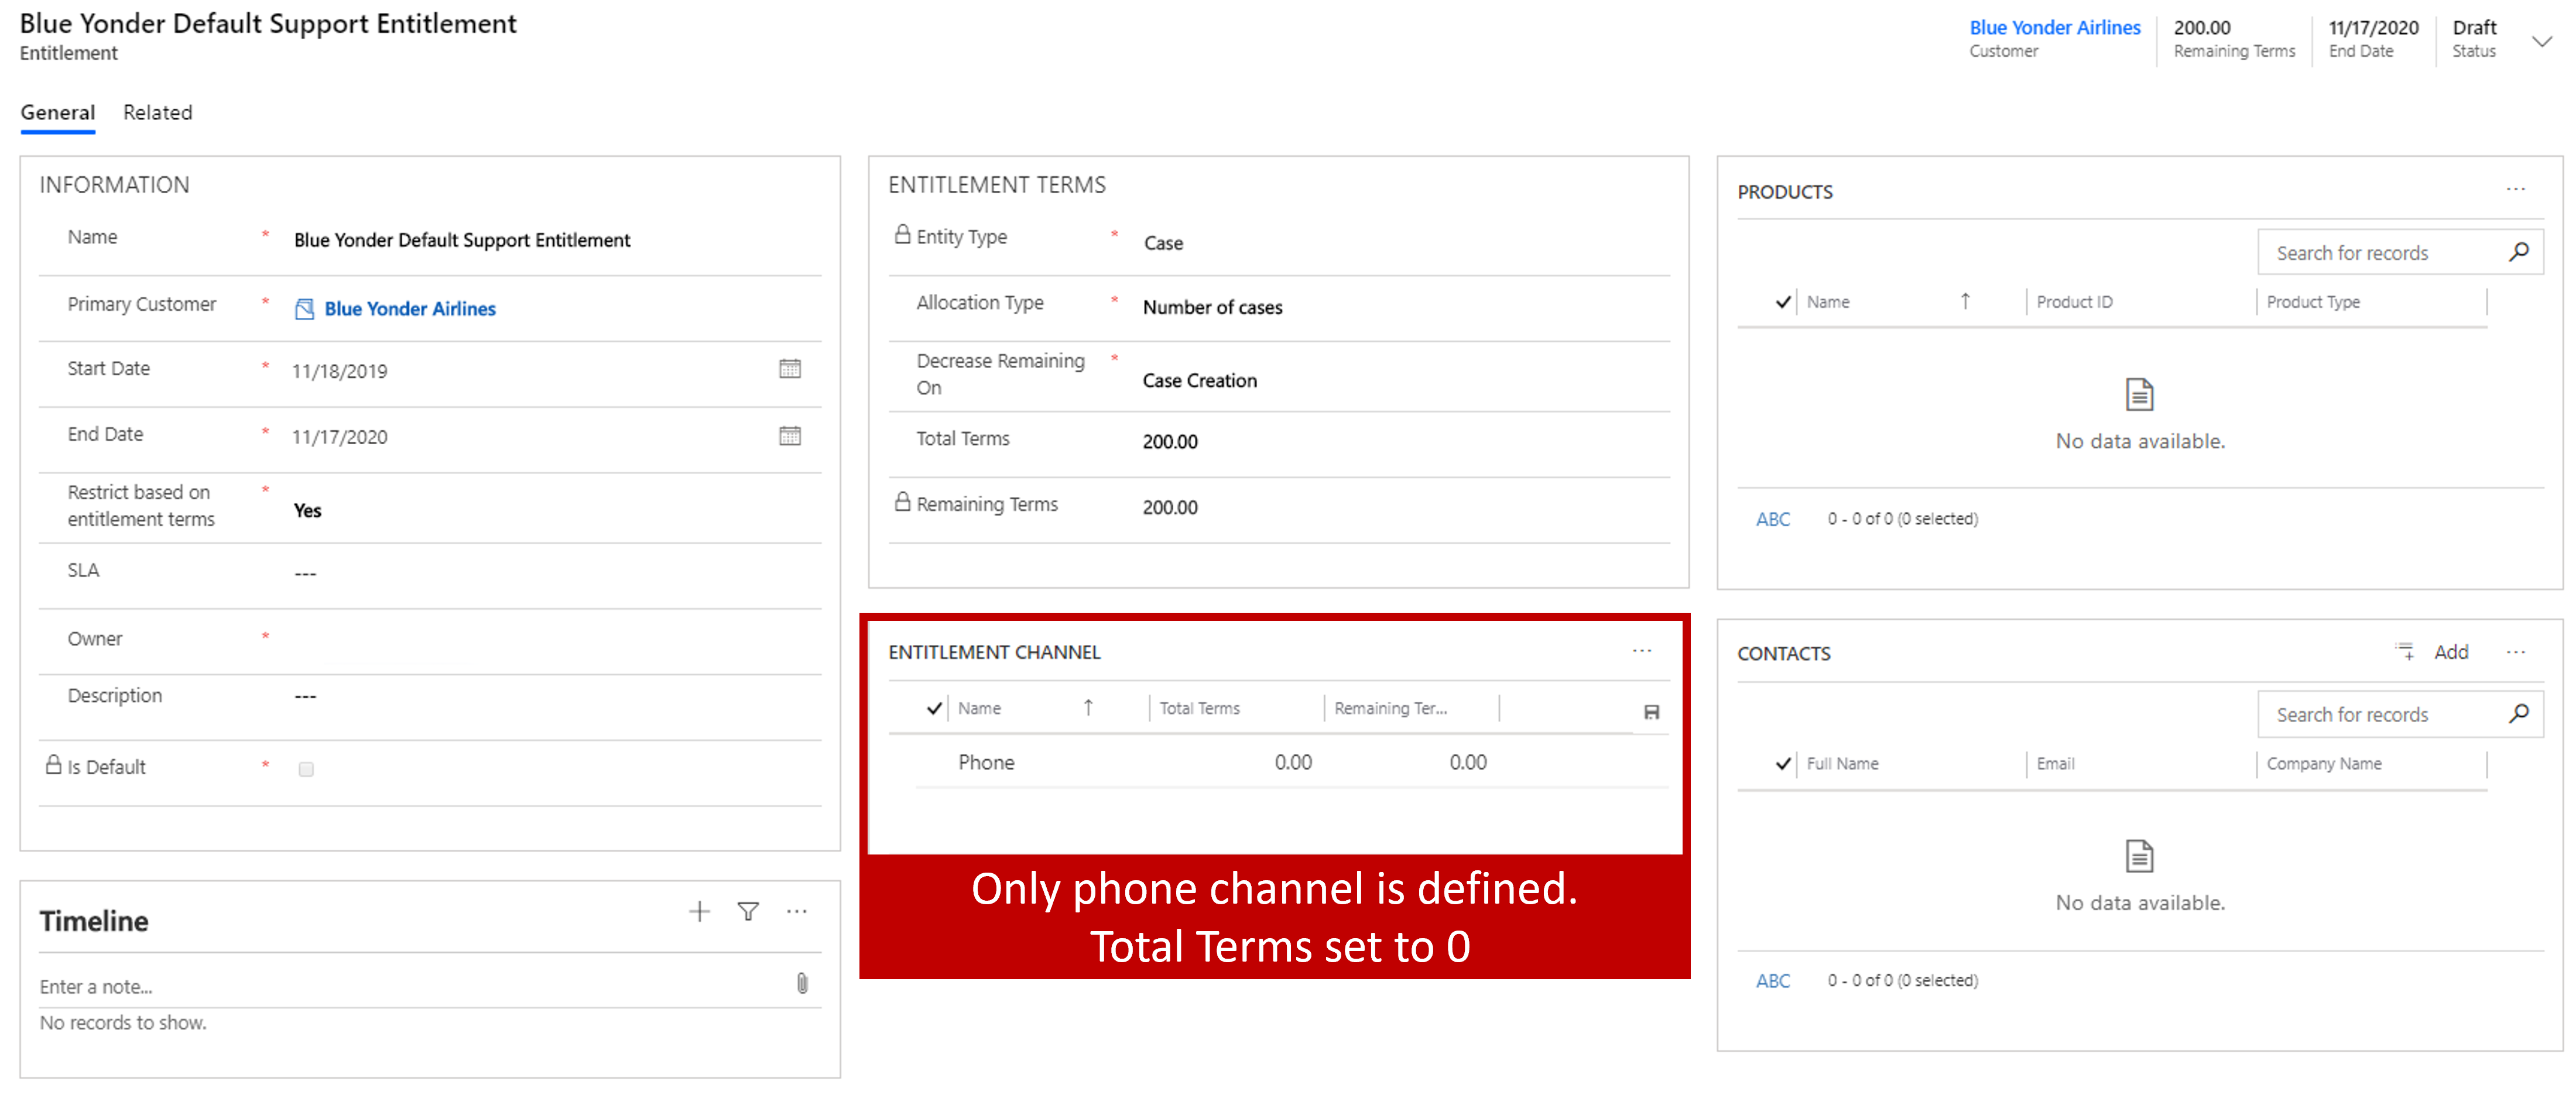Viewport: 2576px width, 1112px height.
Task: Sort Products by Name arrow
Action: click(x=1965, y=301)
